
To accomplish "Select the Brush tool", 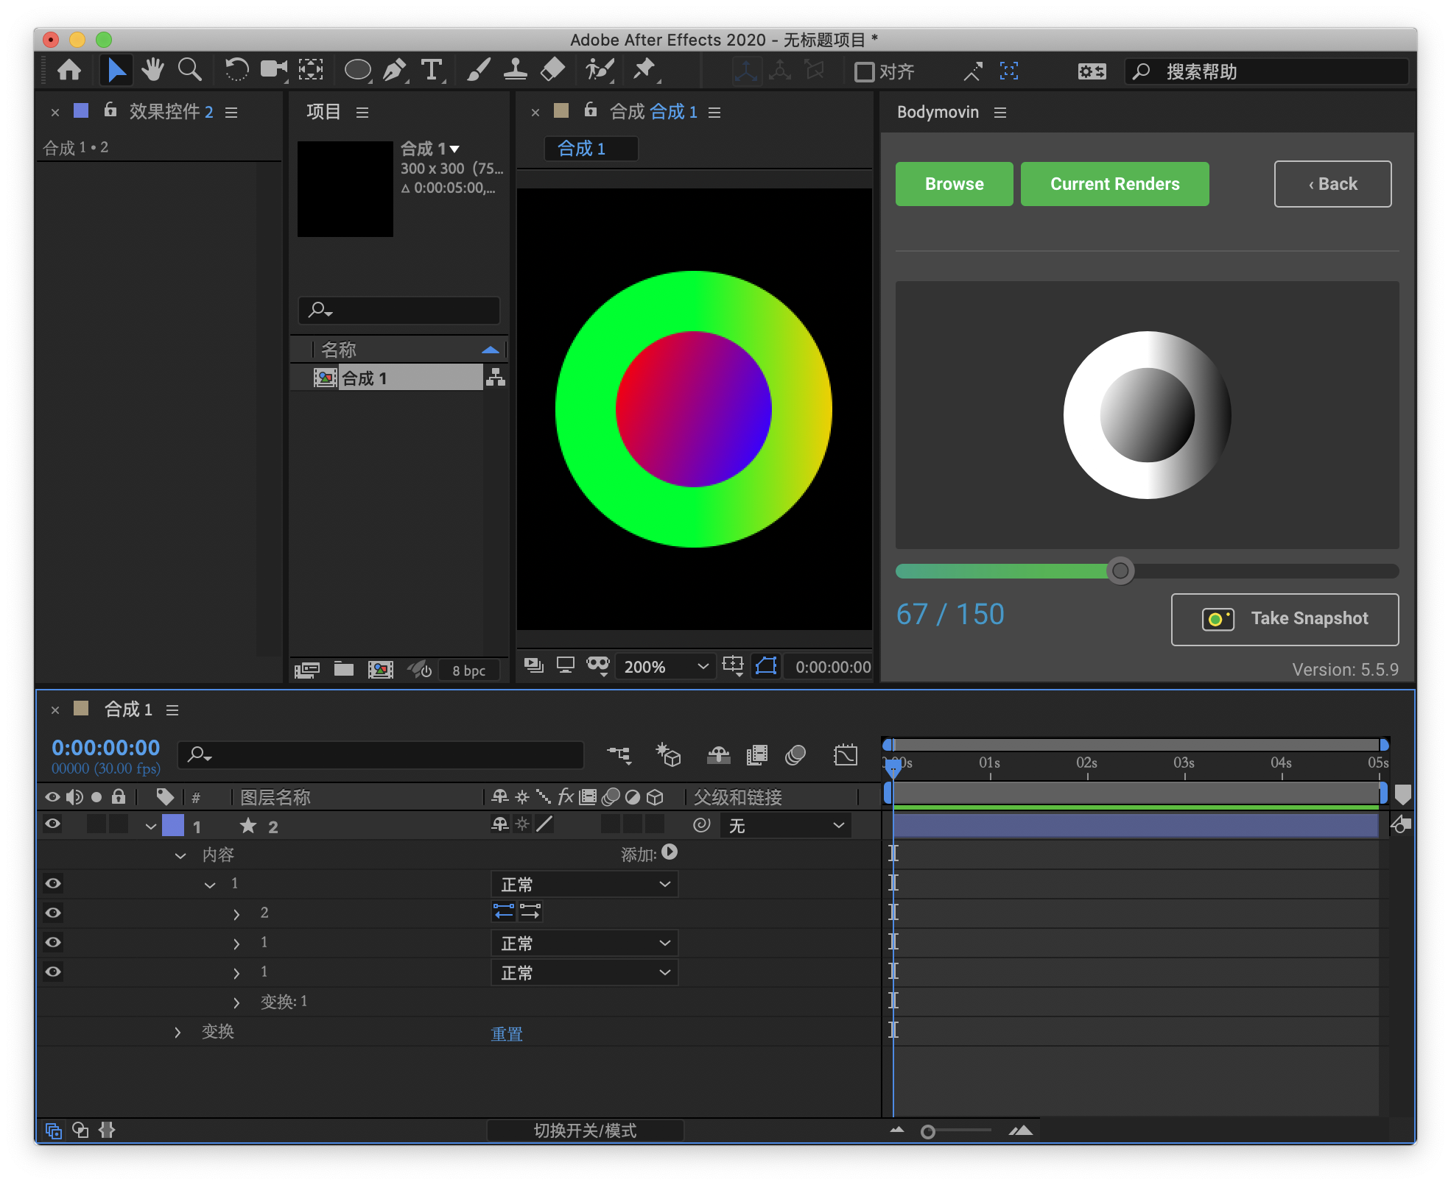I will coord(477,70).
